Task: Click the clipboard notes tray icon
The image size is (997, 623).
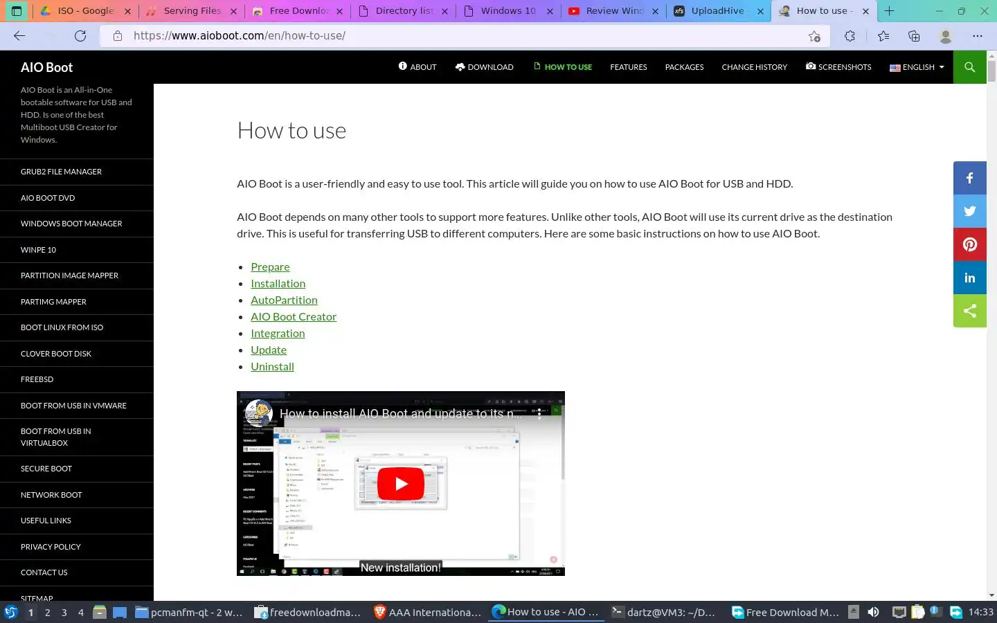Action: pyautogui.click(x=918, y=612)
